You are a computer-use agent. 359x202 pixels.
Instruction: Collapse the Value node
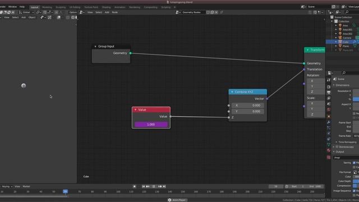136,110
